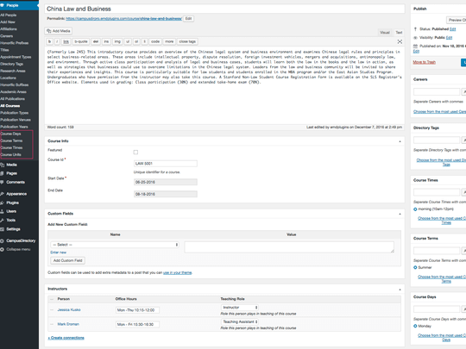Edit the post Status link
This screenshot has height=349, width=466.
452,29
